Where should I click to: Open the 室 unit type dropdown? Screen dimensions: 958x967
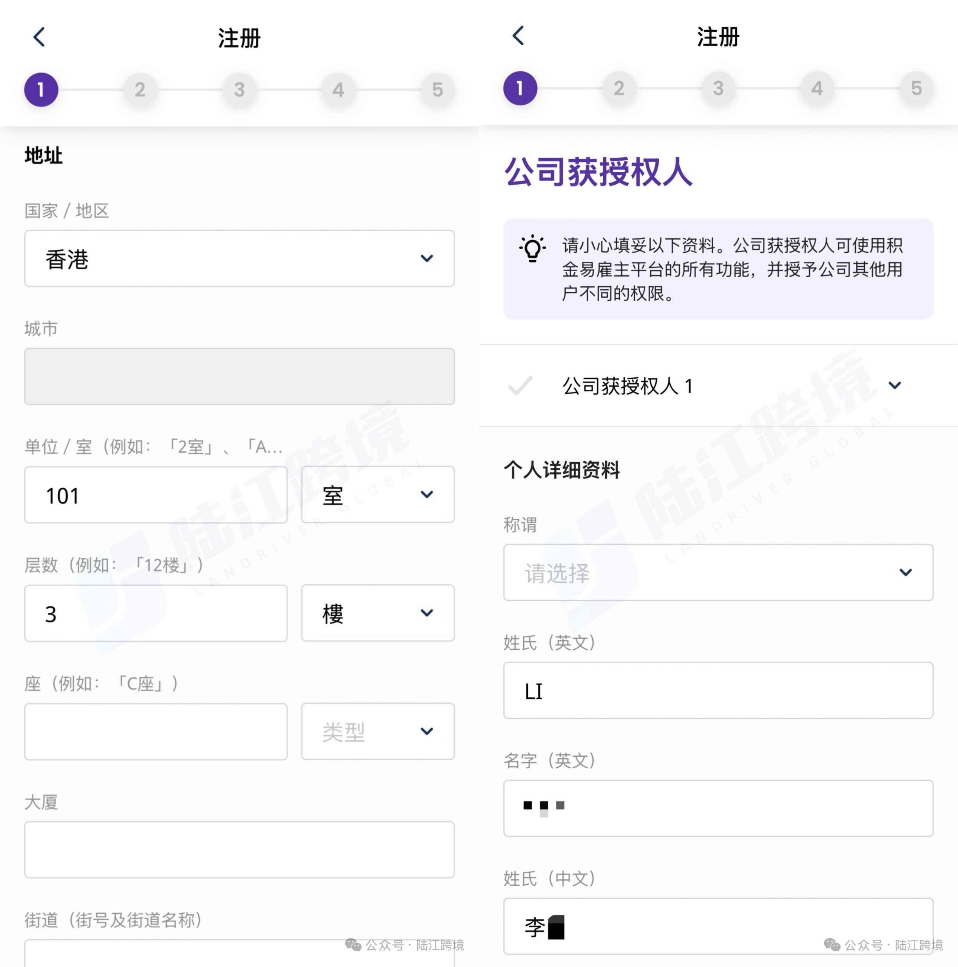(378, 494)
